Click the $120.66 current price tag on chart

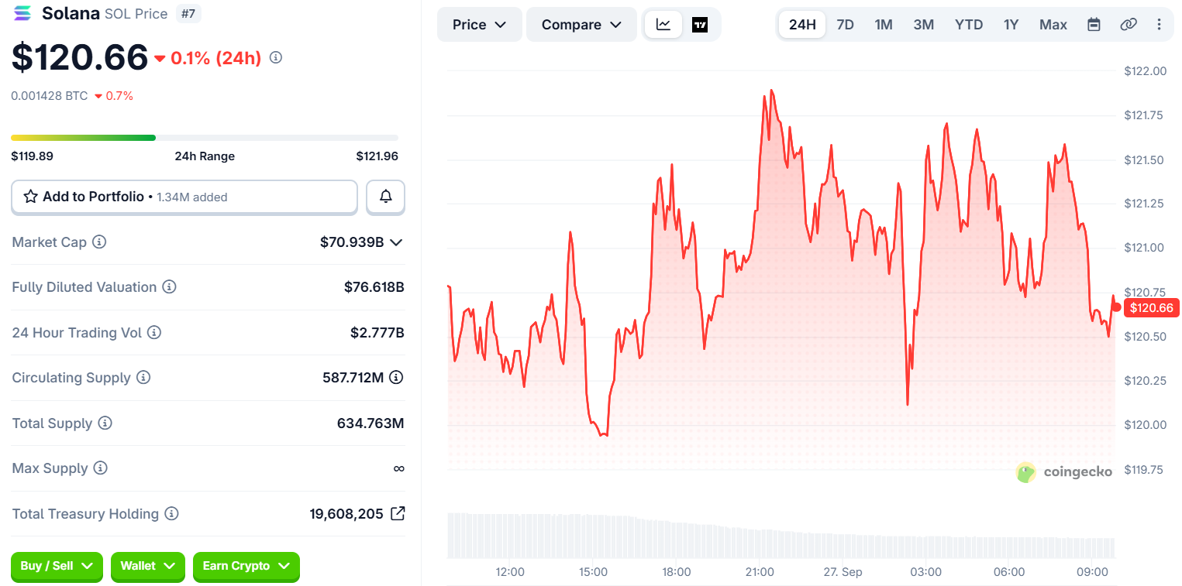tap(1152, 308)
